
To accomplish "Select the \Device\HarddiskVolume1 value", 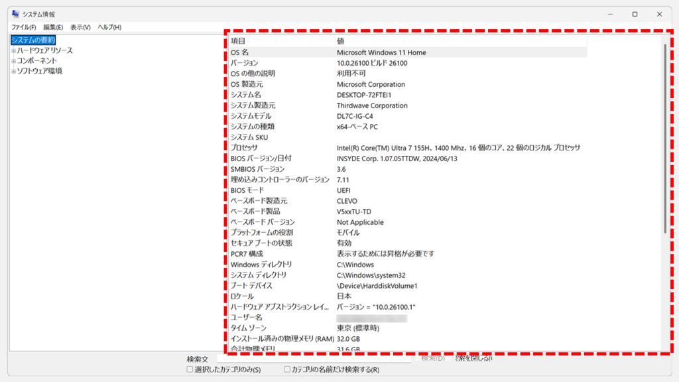I will (377, 286).
